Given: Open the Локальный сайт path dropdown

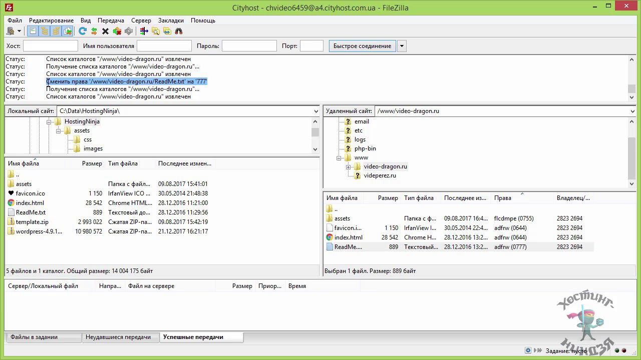Looking at the screenshot, I should 316,111.
